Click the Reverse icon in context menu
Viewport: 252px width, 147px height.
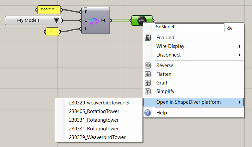[x=148, y=66]
